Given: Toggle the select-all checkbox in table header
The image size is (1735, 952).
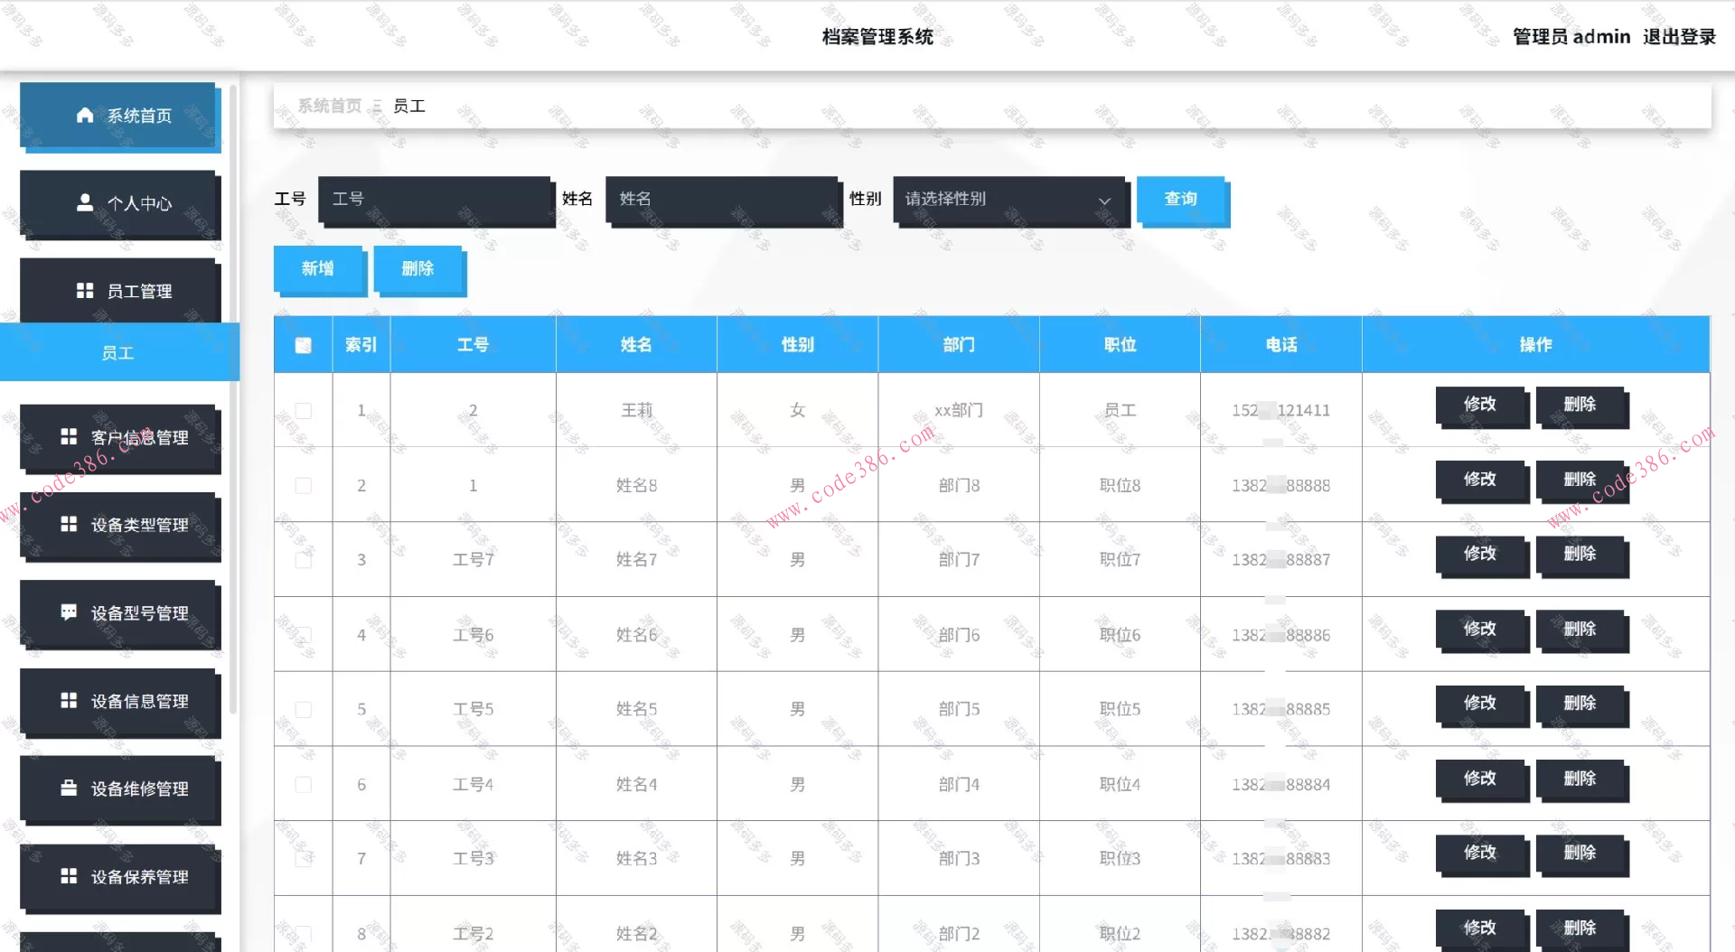Looking at the screenshot, I should point(303,344).
